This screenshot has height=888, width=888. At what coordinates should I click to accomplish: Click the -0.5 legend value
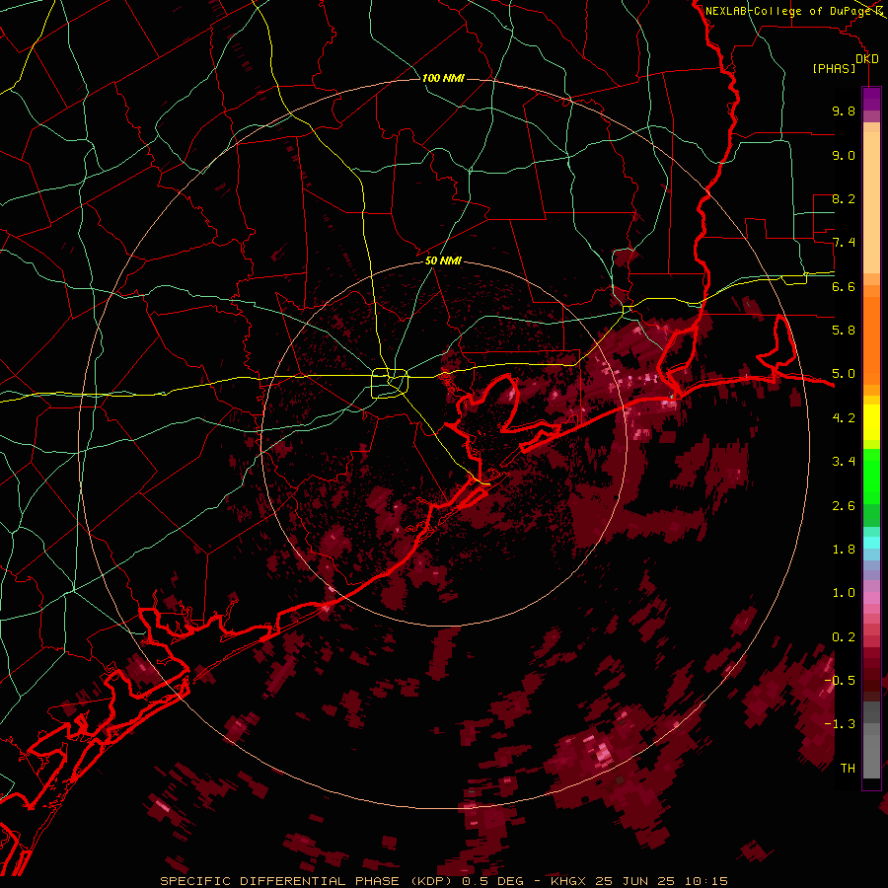[x=840, y=681]
